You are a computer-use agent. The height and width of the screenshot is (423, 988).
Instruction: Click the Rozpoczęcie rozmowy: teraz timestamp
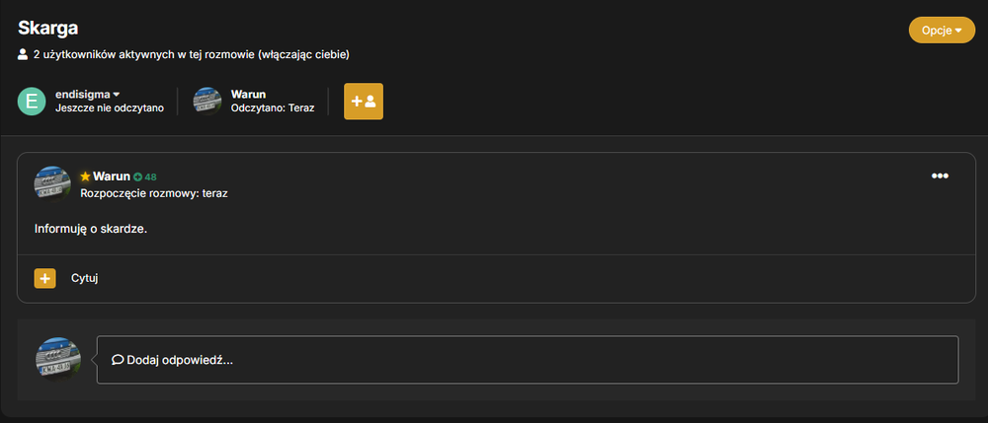click(x=154, y=193)
